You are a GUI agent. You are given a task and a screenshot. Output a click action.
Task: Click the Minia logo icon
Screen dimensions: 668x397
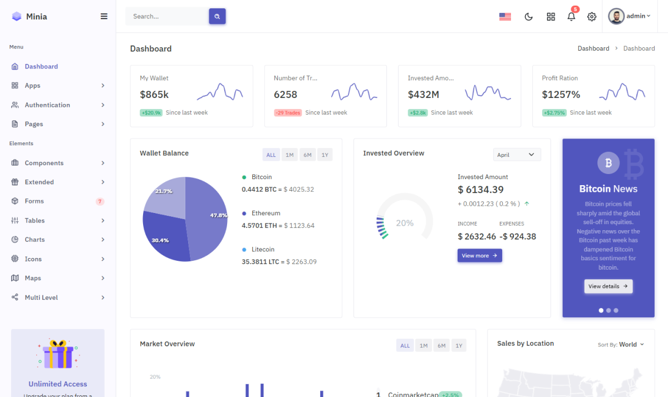[x=17, y=17]
